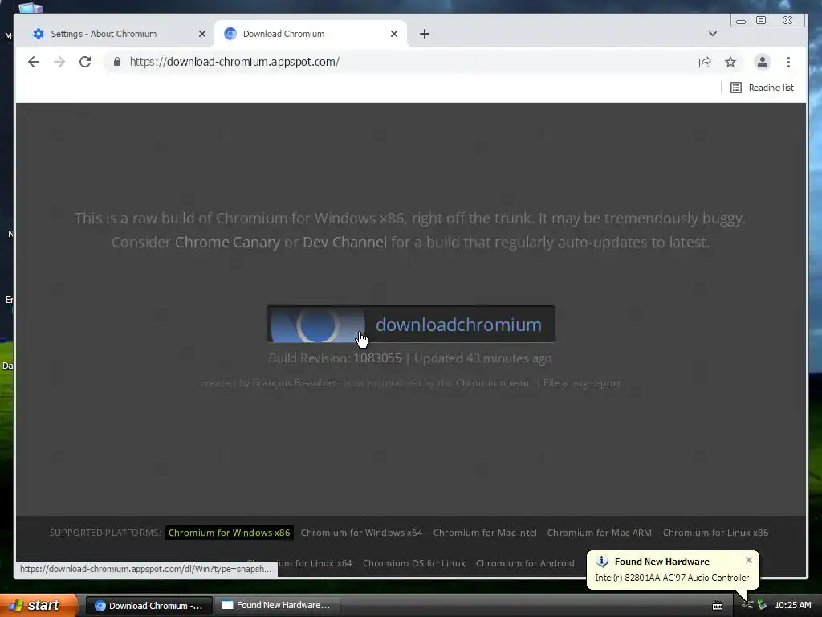The image size is (822, 617).
Task: Reload the Download Chromium page
Action: pyautogui.click(x=85, y=62)
